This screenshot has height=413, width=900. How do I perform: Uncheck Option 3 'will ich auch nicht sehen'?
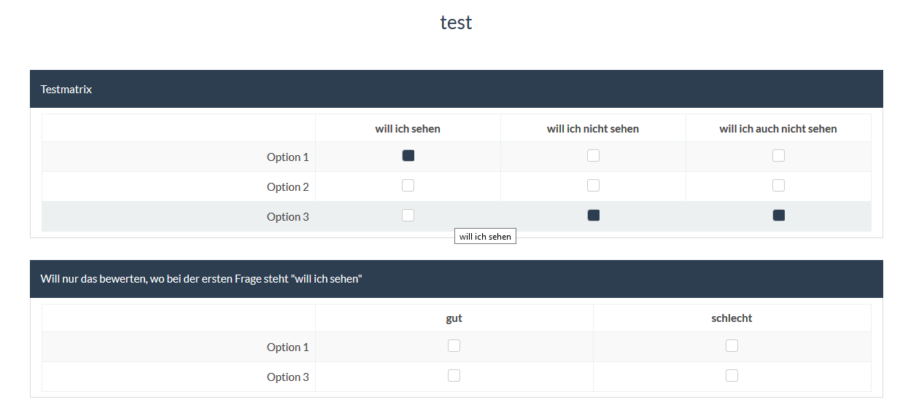(778, 216)
